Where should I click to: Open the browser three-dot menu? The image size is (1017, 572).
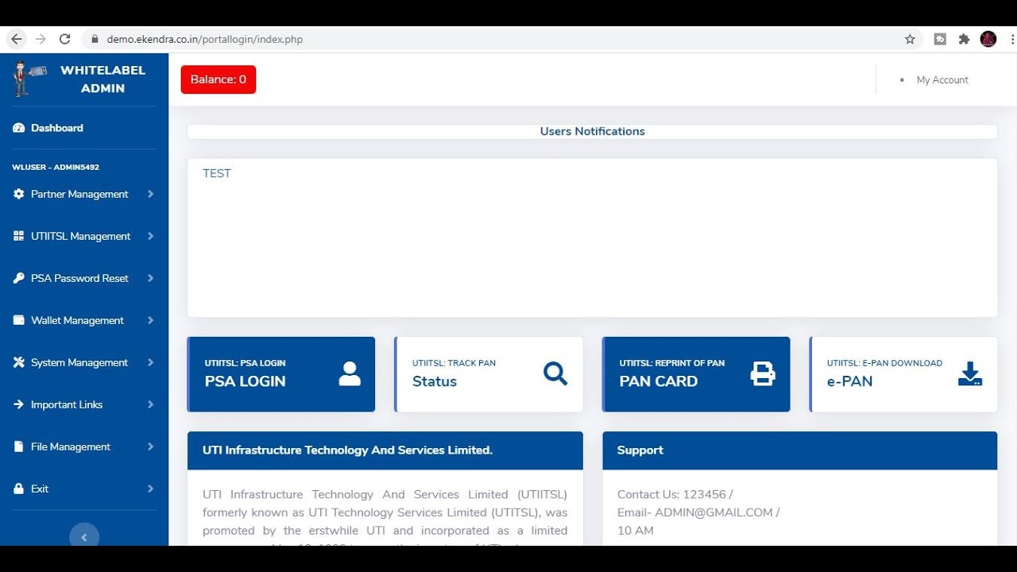1011,39
